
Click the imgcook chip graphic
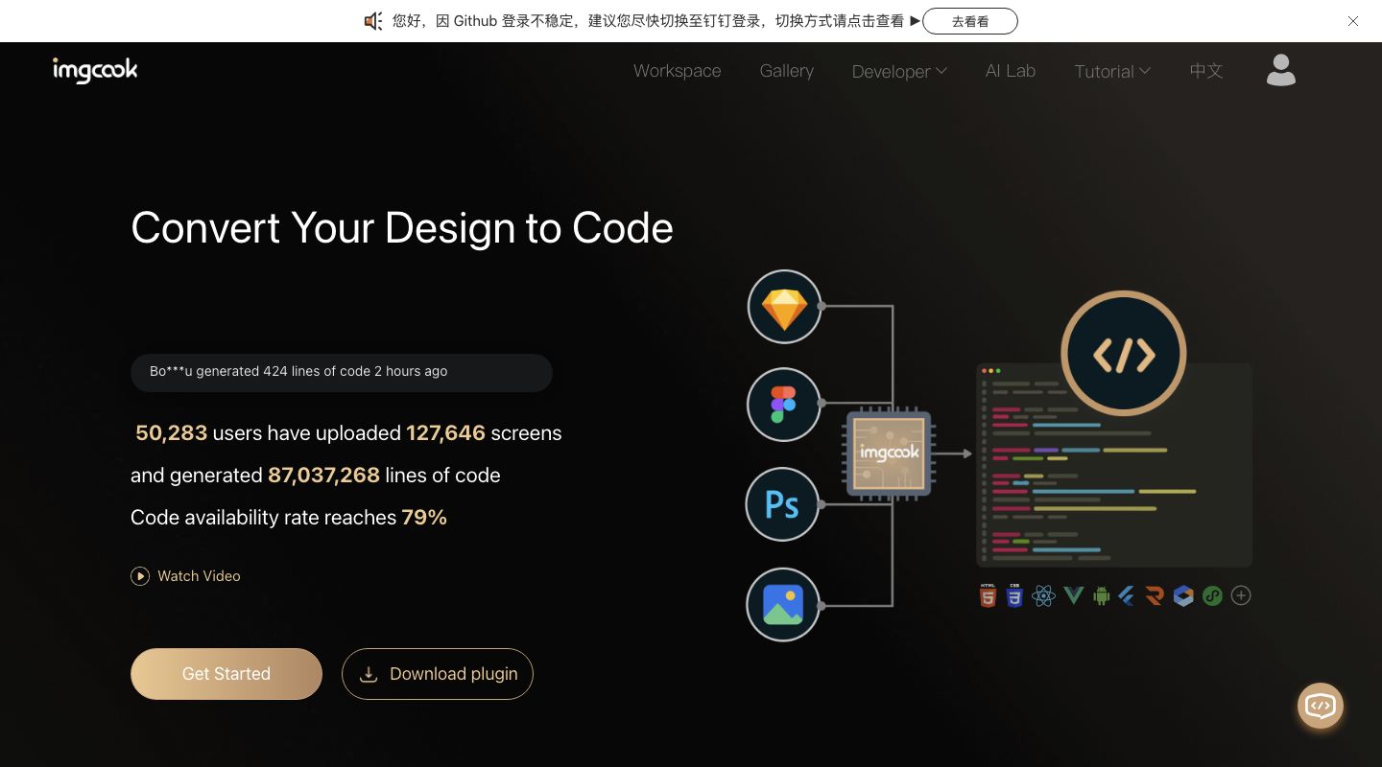[890, 453]
